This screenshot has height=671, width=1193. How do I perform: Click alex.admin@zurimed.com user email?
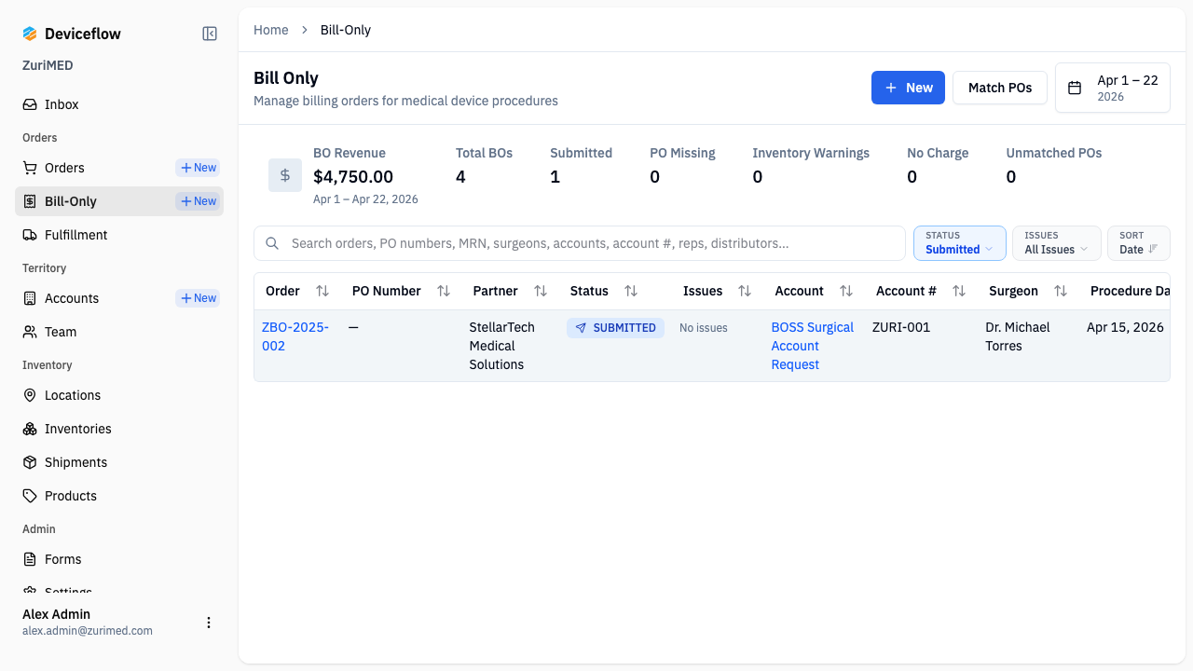88,631
